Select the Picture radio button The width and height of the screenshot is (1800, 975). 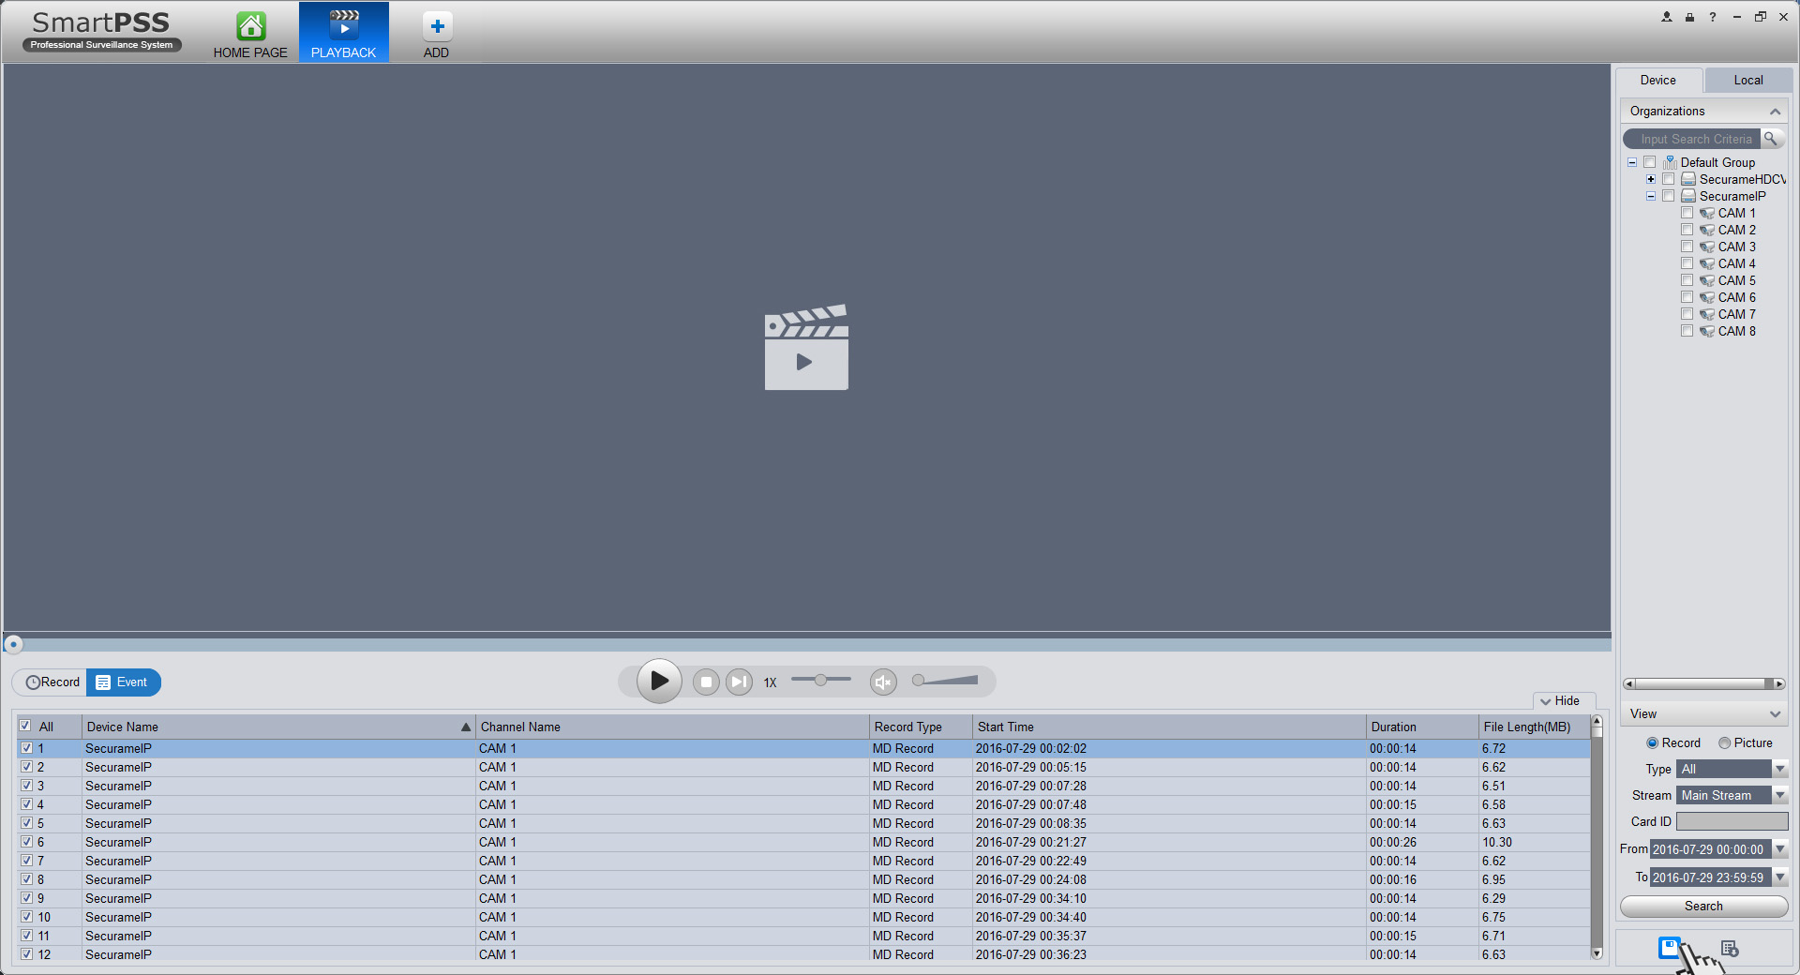tap(1724, 742)
